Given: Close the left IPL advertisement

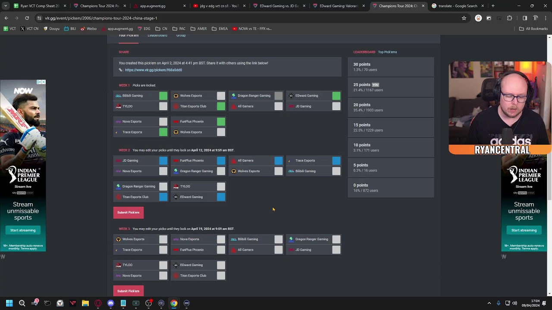Looking at the screenshot, I should pos(43,82).
